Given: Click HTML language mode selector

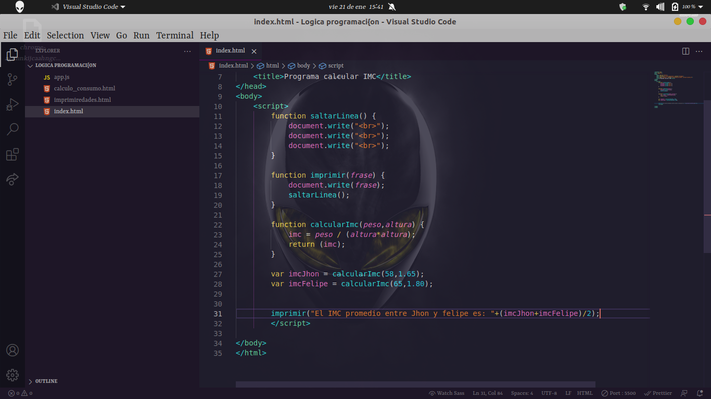Looking at the screenshot, I should click(x=585, y=393).
